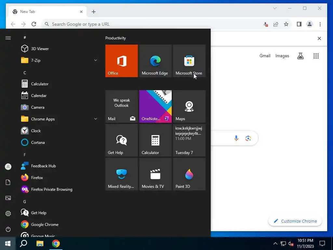
Task: Click the Productivity group header
Action: coord(115,38)
